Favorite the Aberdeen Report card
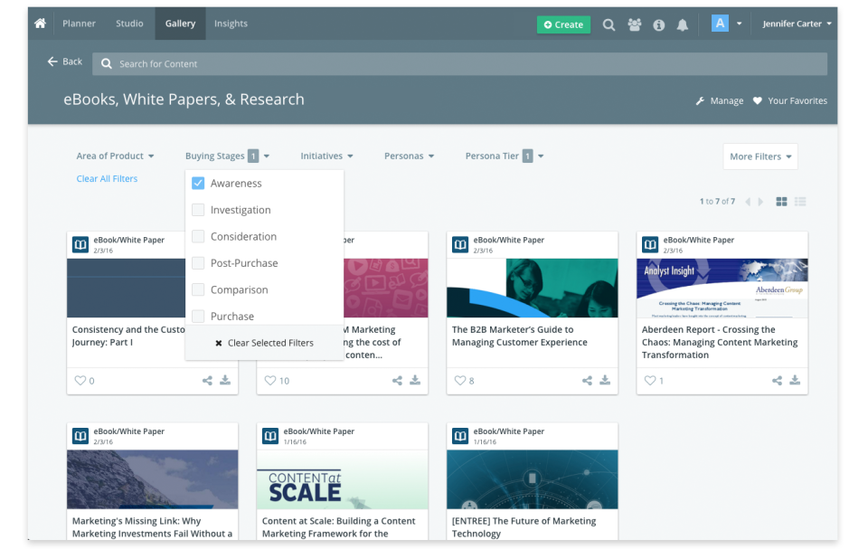Image resolution: width=868 pixels, height=559 pixels. pos(650,381)
